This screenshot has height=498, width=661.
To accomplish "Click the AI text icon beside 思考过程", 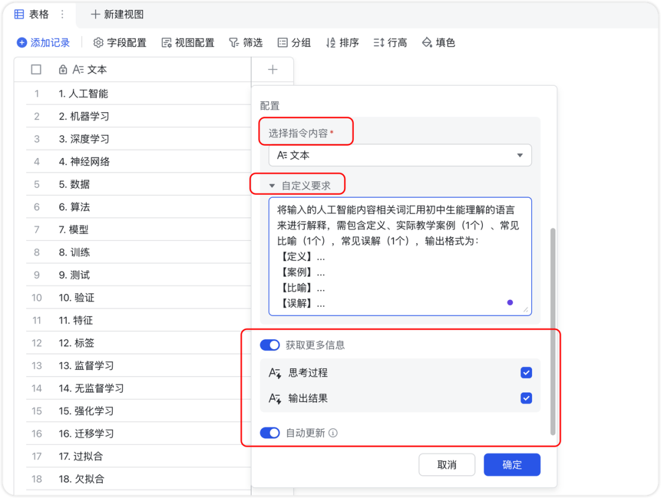I will tap(275, 373).
